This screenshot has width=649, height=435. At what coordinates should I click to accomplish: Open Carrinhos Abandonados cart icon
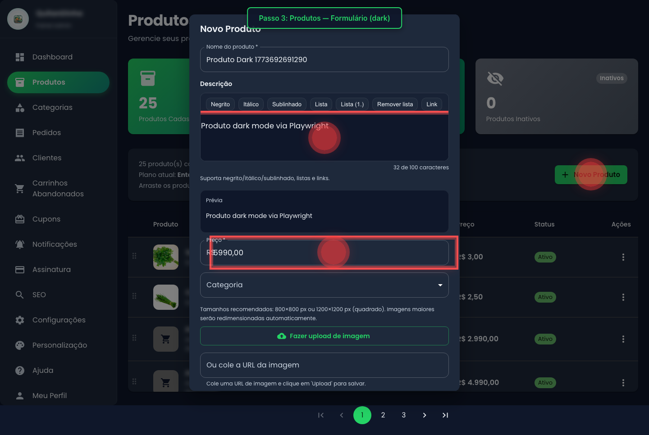[x=20, y=189]
